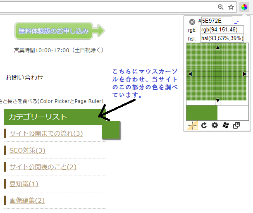Activate the crosshair pick color tool
Viewport: 253px width, 213px height.
point(192,125)
